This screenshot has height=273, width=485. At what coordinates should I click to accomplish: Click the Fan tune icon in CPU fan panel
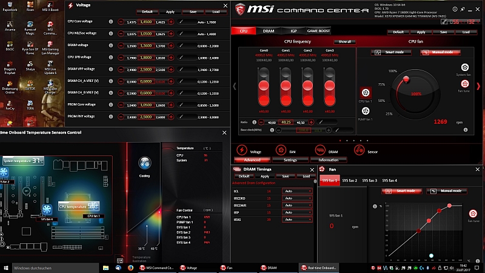464,84
